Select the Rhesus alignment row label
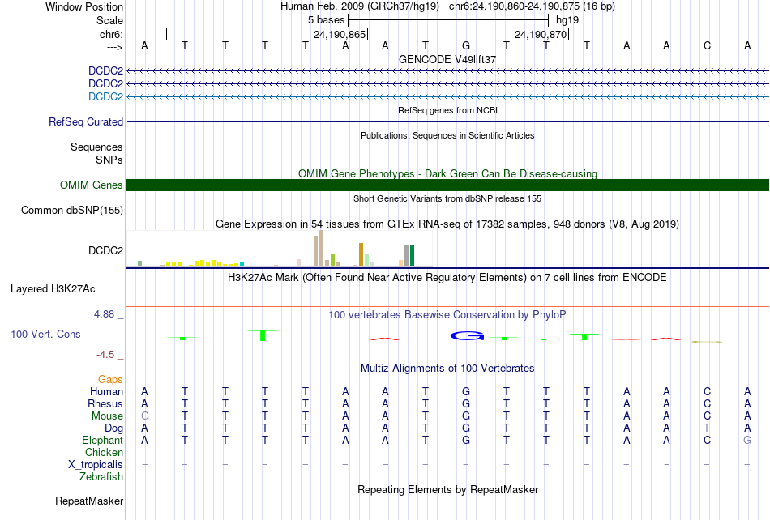This screenshot has height=520, width=770. [105, 403]
